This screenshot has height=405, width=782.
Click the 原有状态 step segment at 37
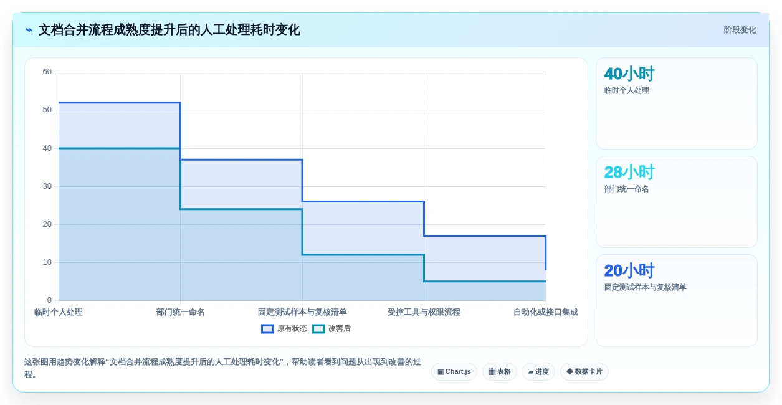tap(241, 160)
